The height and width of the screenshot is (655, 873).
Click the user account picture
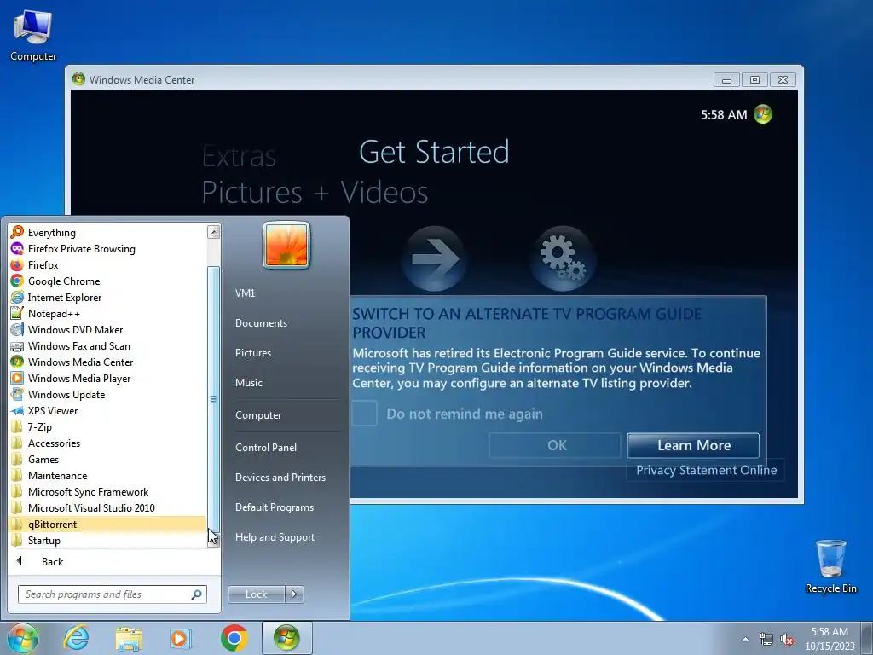[x=286, y=245]
